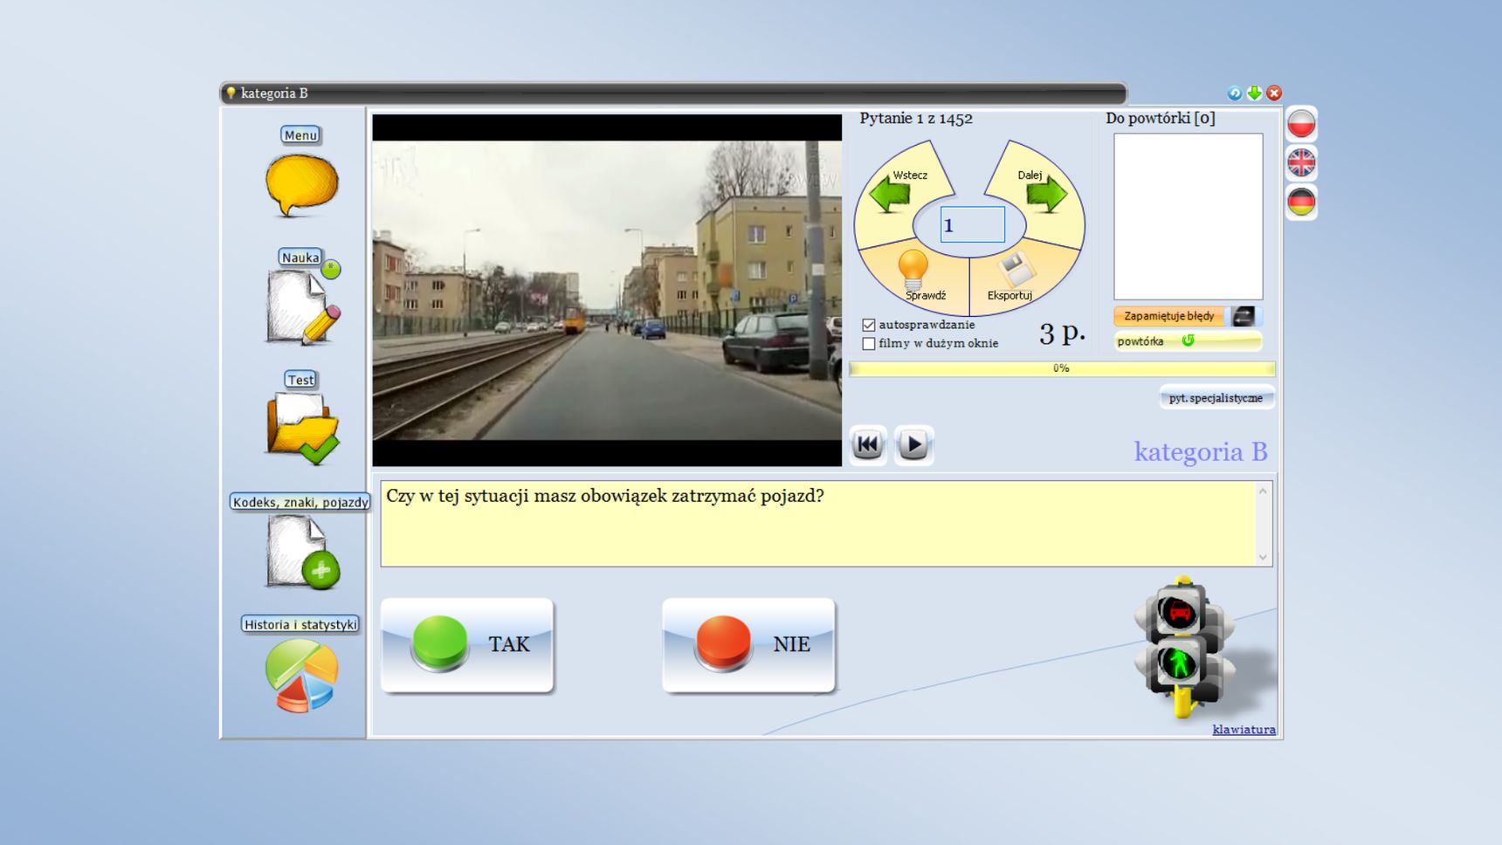Click the Historia i statystyki label
Image resolution: width=1502 pixels, height=845 pixels.
click(300, 623)
